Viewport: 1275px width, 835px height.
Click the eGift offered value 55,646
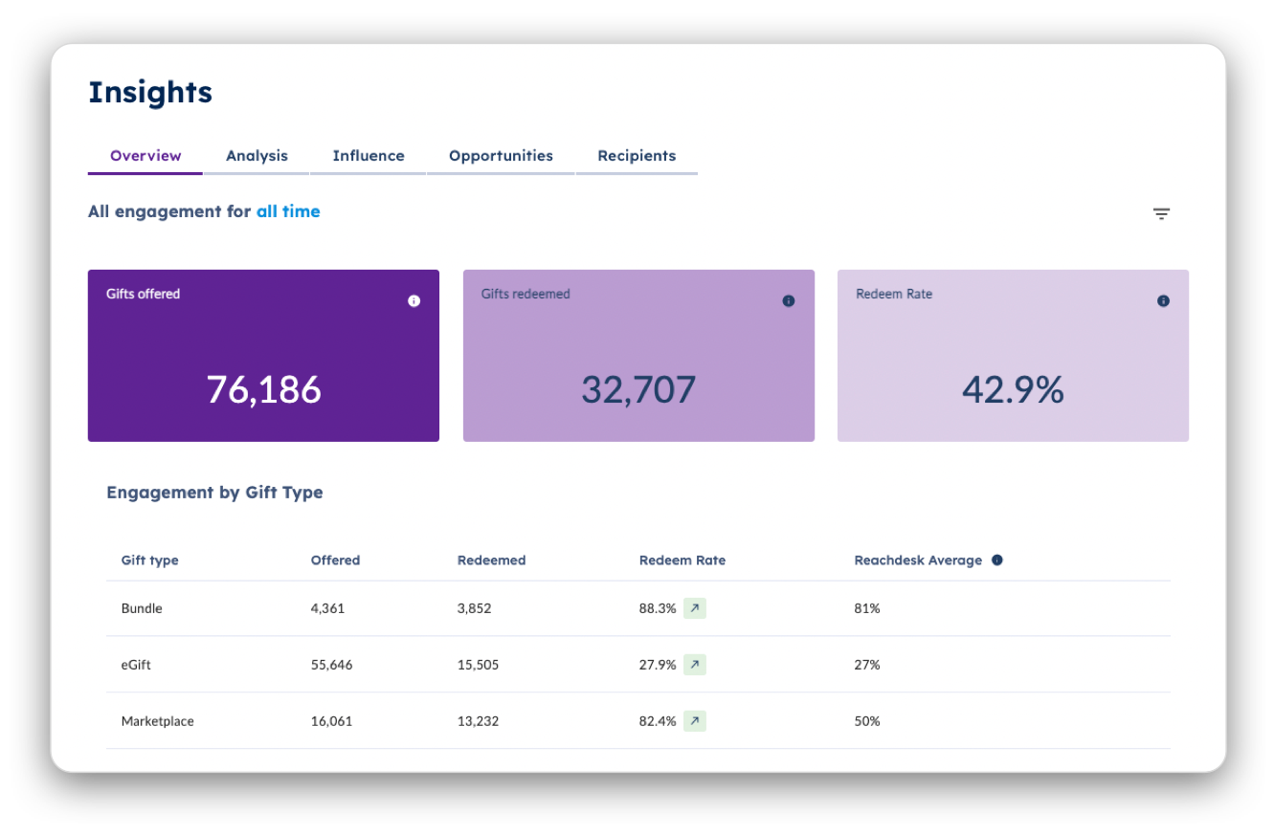click(x=331, y=665)
